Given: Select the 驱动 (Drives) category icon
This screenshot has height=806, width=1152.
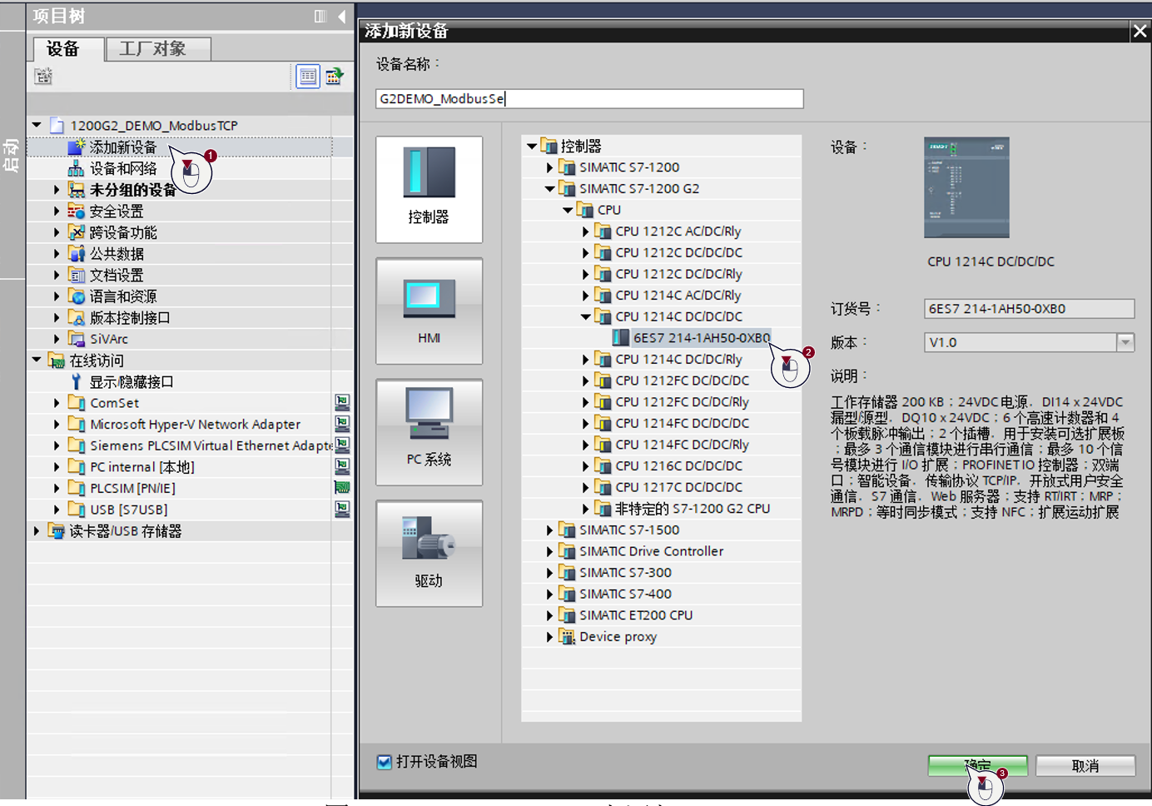Looking at the screenshot, I should tap(429, 553).
